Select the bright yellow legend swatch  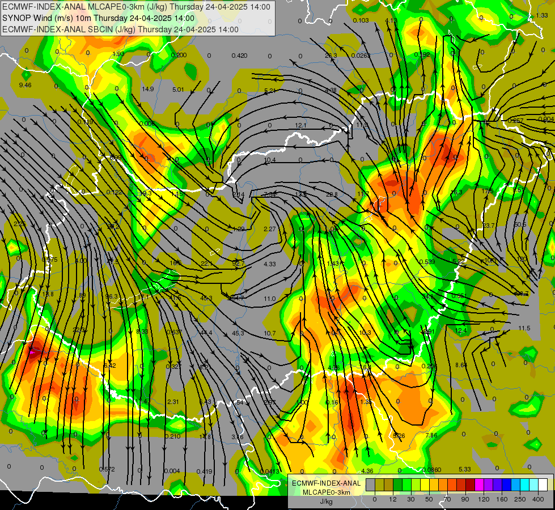[x=425, y=484]
